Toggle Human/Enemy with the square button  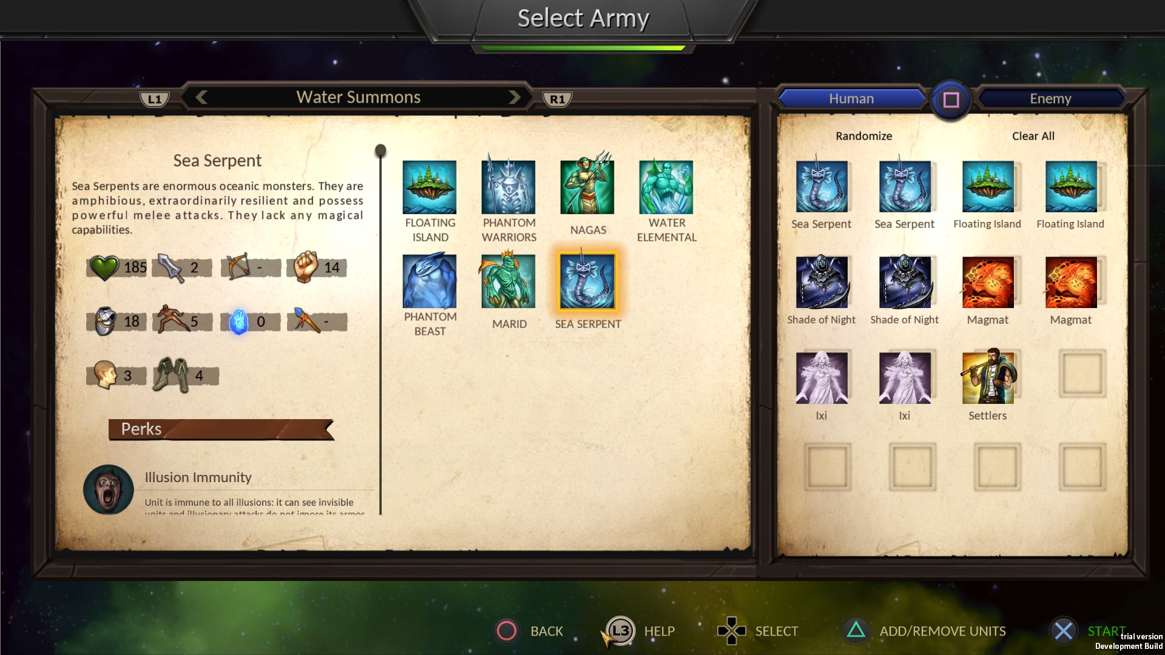click(x=951, y=99)
